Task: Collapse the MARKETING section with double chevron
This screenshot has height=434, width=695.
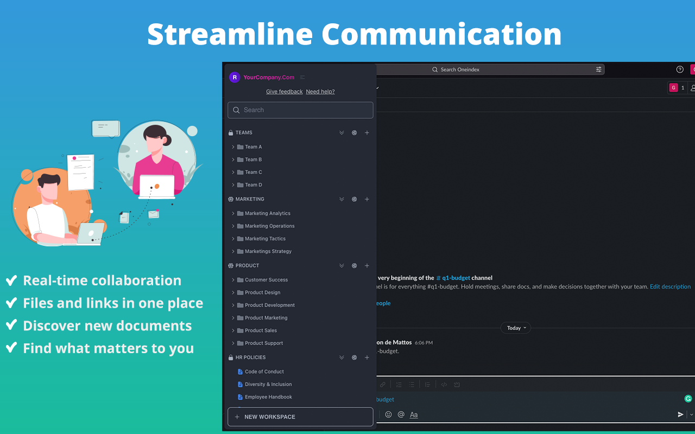Action: 342,199
